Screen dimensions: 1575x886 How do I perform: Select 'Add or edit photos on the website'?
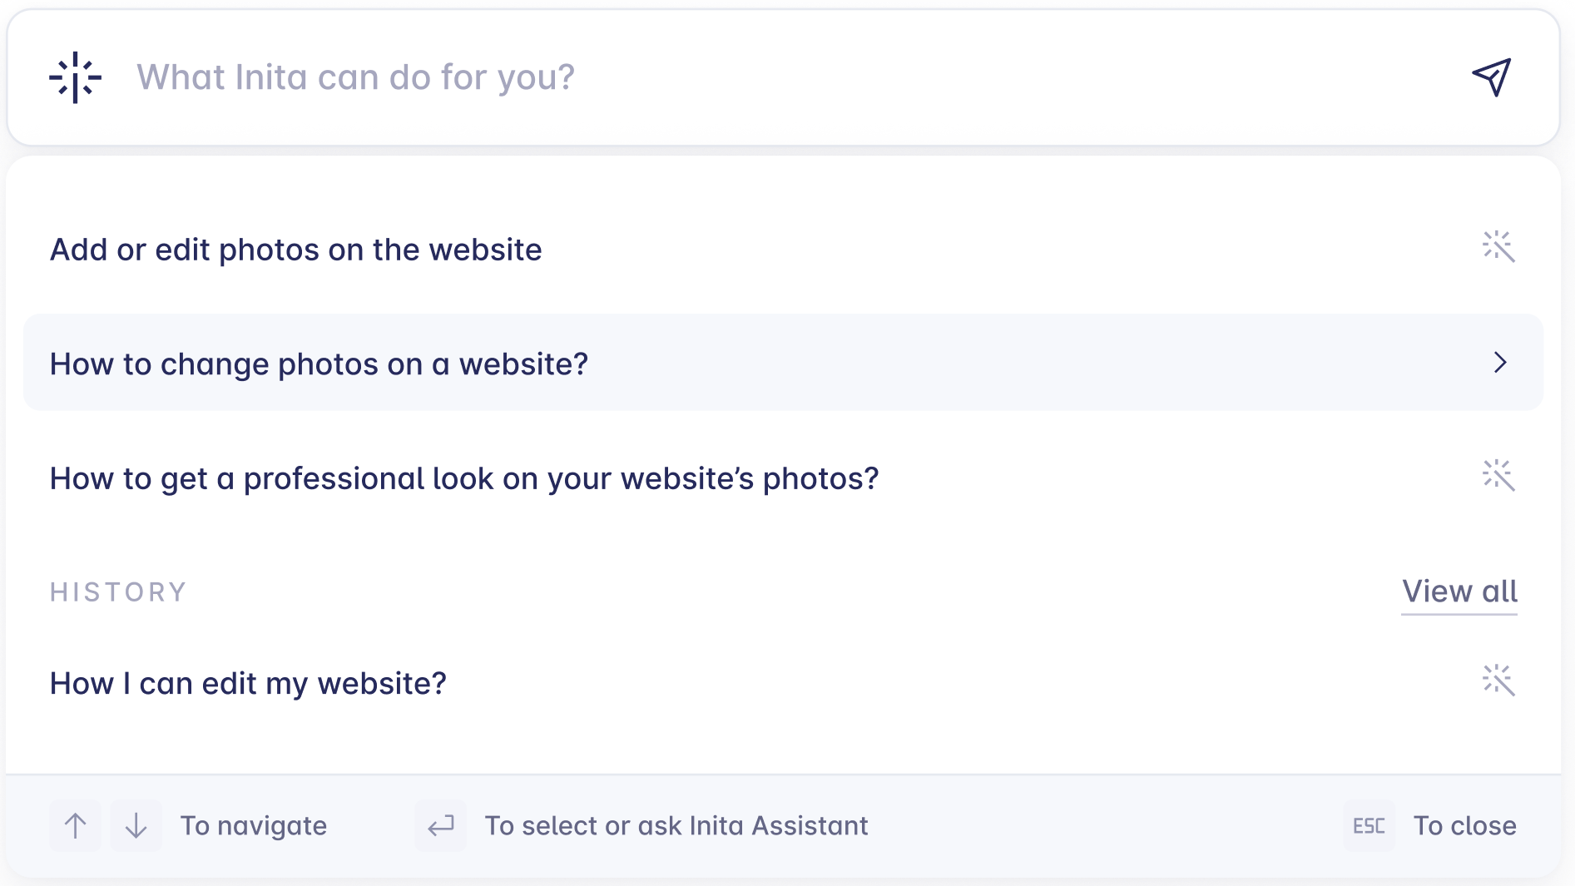coord(296,249)
